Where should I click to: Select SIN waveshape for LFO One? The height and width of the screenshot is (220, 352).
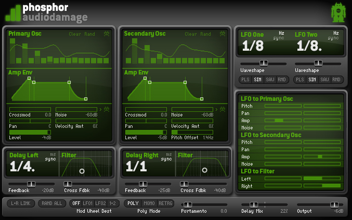(x=257, y=79)
